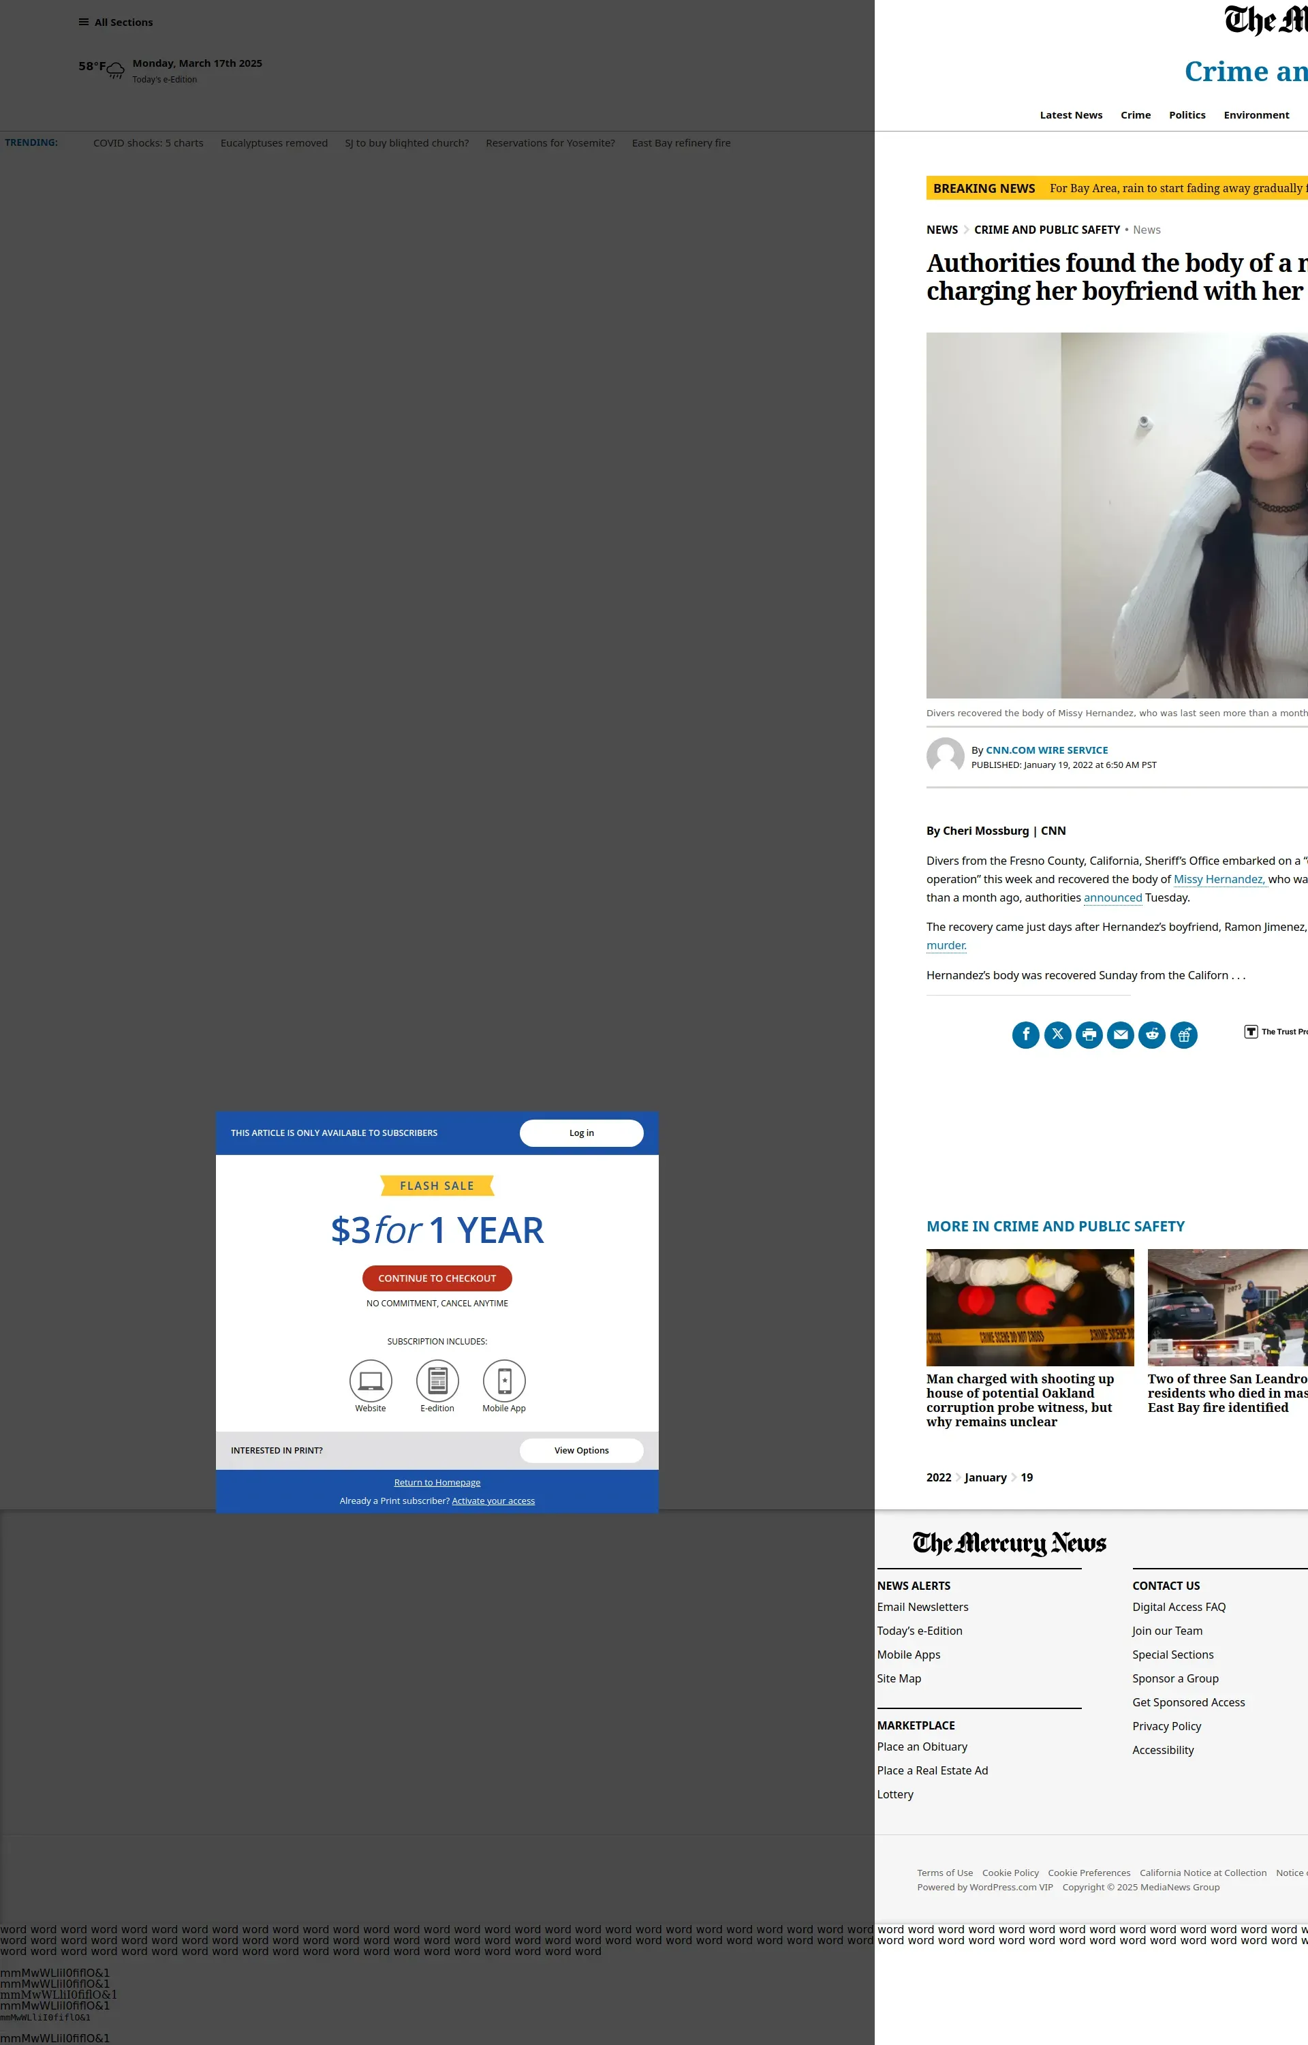The image size is (1308, 2045).
Task: Share article via email icon
Action: click(1120, 1034)
